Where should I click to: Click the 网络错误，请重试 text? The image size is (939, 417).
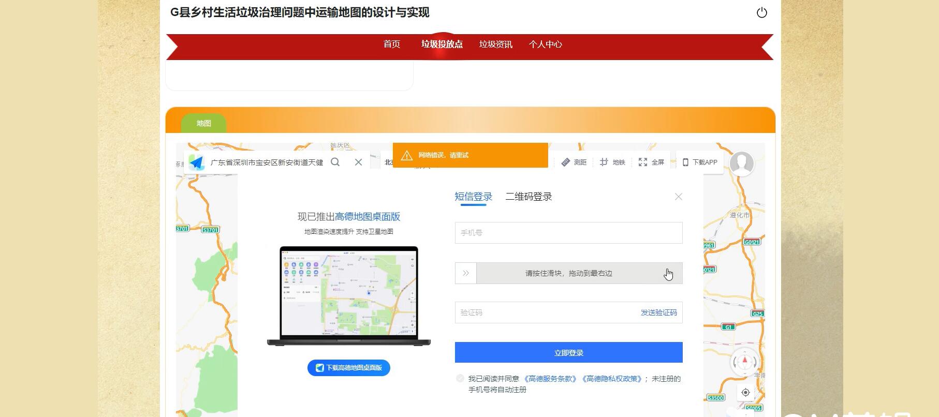[443, 155]
